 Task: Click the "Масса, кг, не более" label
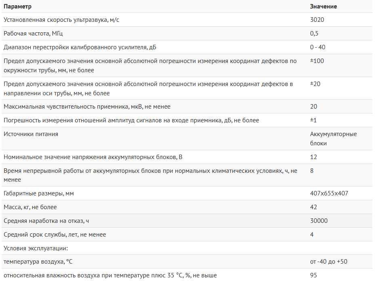click(30, 207)
